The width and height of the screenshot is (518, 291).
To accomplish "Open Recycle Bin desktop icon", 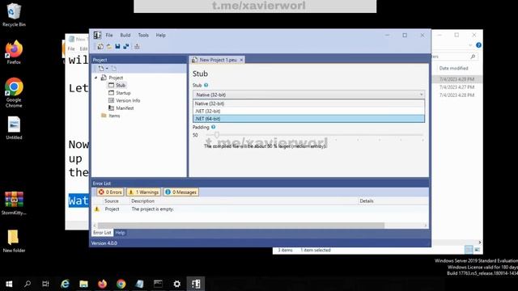I will click(x=14, y=15).
